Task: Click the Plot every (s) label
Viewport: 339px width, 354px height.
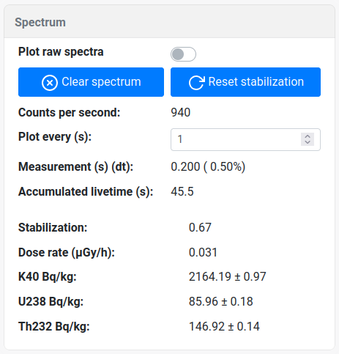Action: tap(55, 137)
